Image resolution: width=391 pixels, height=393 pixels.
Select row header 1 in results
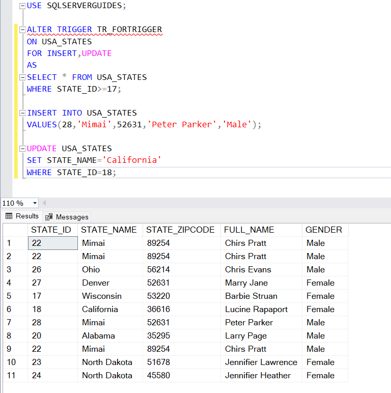(x=15, y=243)
